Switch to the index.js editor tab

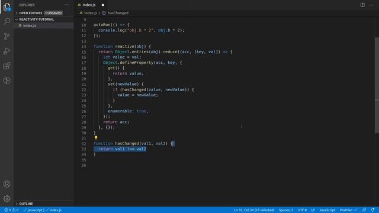tap(89, 5)
